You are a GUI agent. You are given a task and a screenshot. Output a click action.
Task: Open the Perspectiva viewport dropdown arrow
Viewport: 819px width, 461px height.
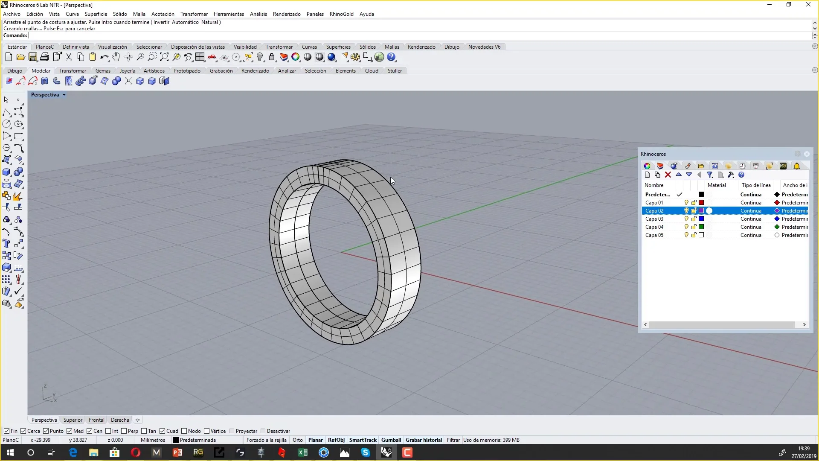tap(64, 95)
